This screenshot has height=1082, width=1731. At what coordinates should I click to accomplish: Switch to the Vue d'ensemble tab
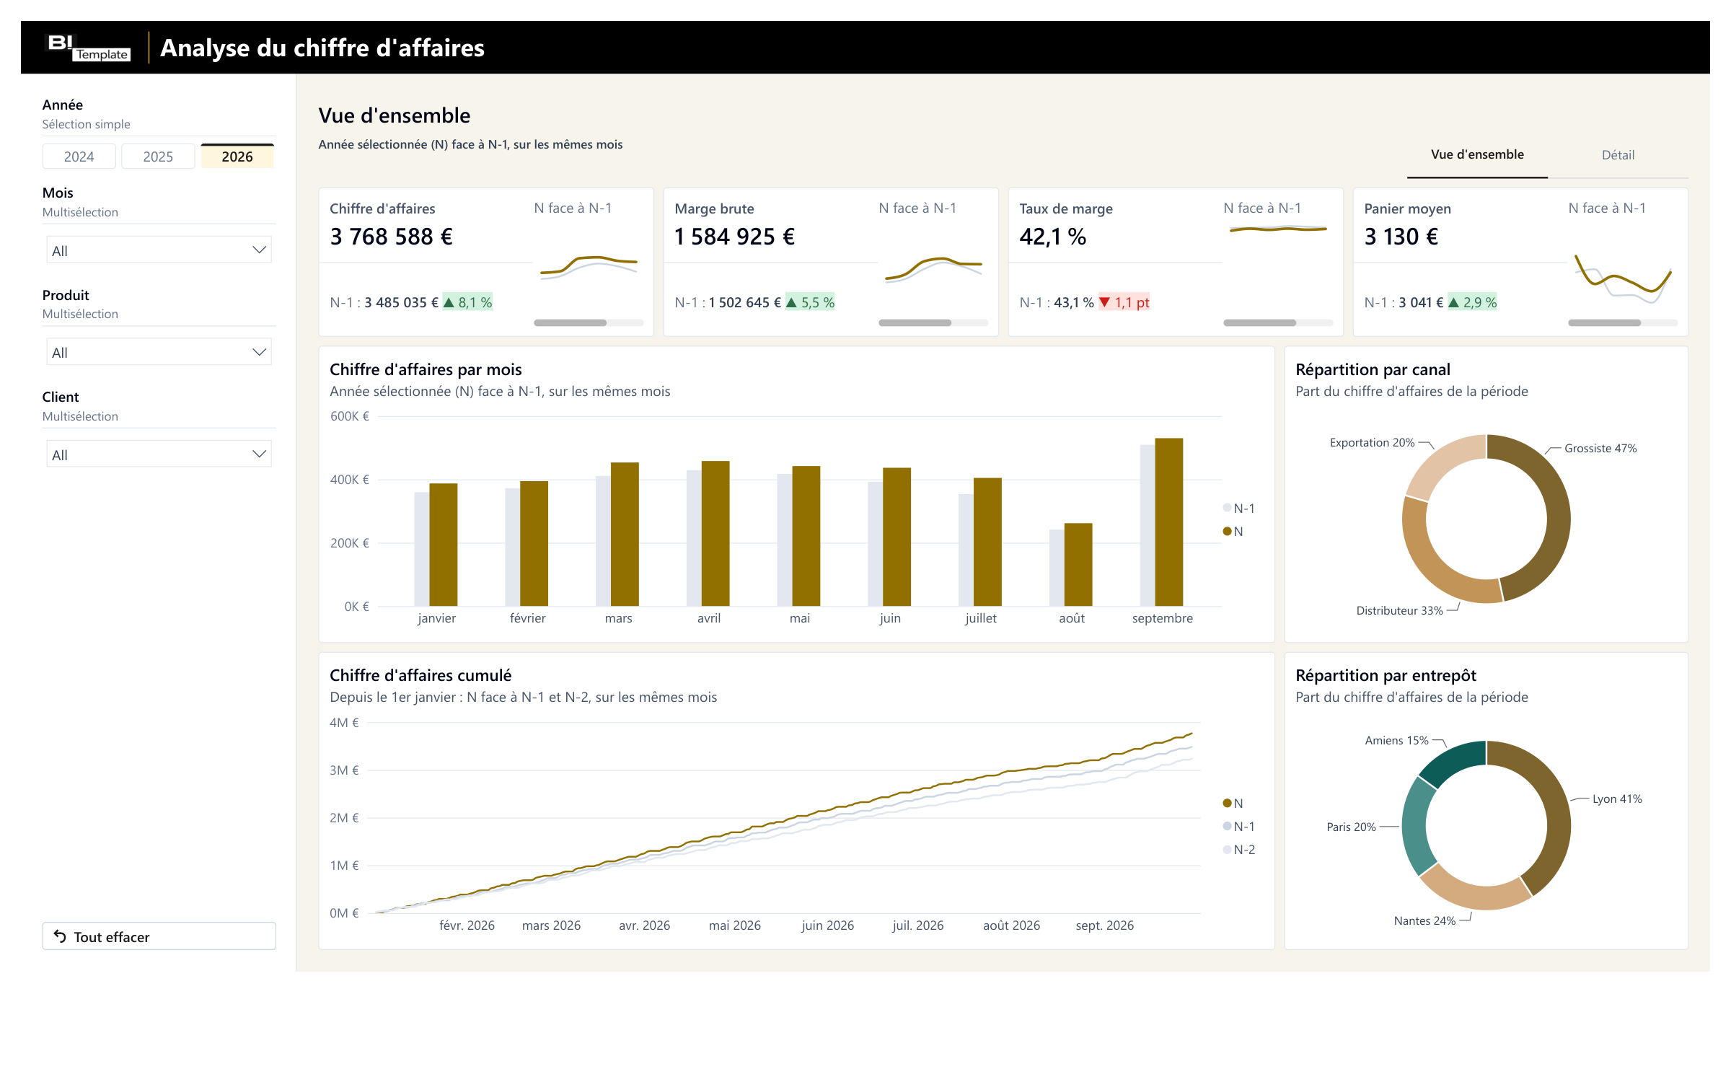[x=1477, y=154]
